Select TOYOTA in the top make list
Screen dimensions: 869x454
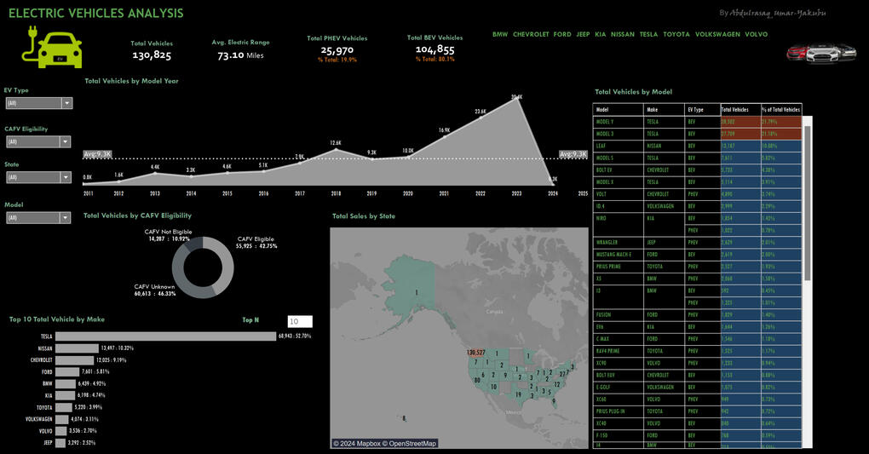[x=676, y=35]
